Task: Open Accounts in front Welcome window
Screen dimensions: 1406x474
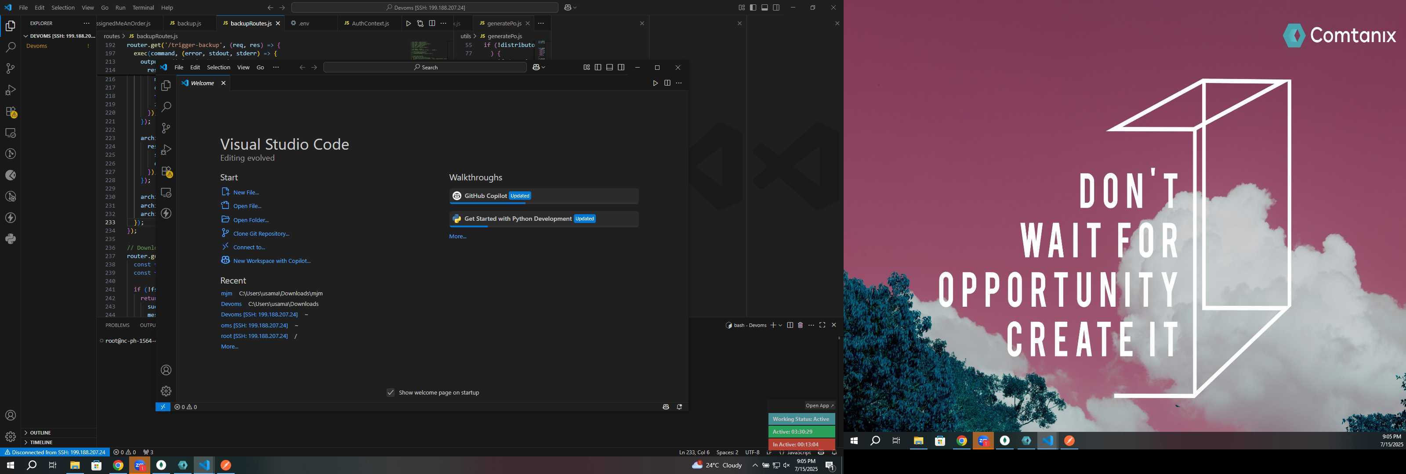Action: coord(167,370)
